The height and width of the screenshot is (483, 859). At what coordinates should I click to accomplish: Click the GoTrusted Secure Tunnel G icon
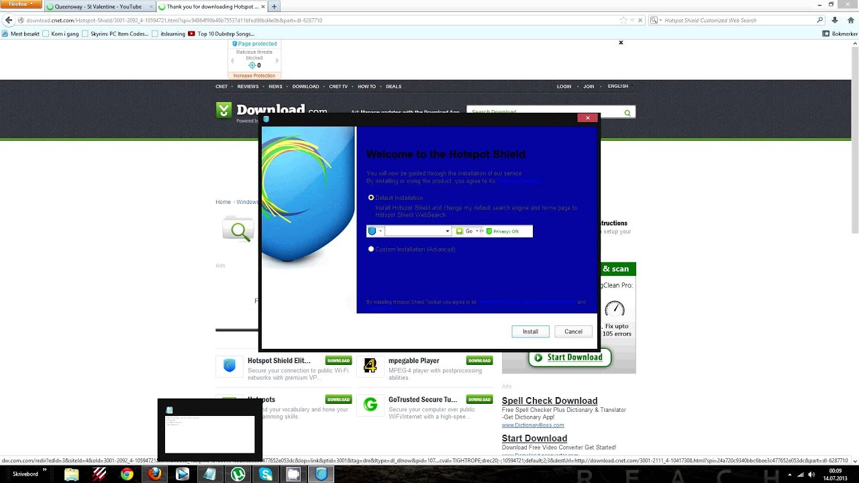pyautogui.click(x=370, y=405)
